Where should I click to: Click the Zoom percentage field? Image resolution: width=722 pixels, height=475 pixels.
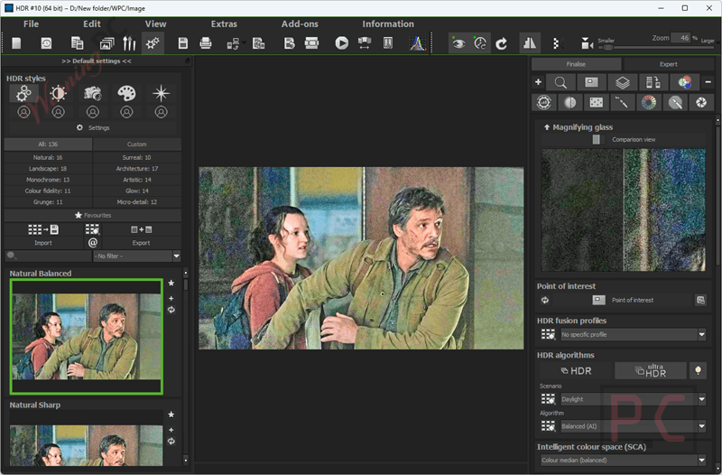681,38
